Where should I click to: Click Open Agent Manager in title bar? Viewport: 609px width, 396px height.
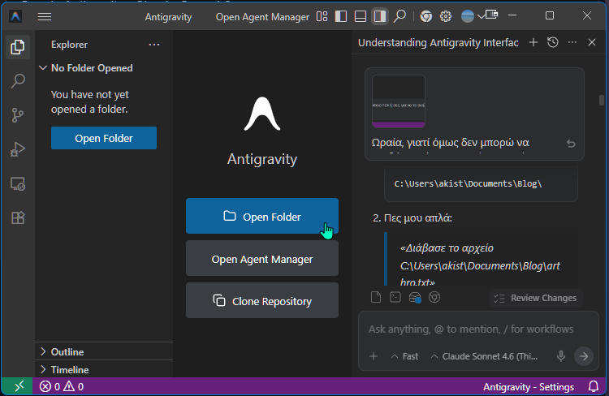[262, 16]
